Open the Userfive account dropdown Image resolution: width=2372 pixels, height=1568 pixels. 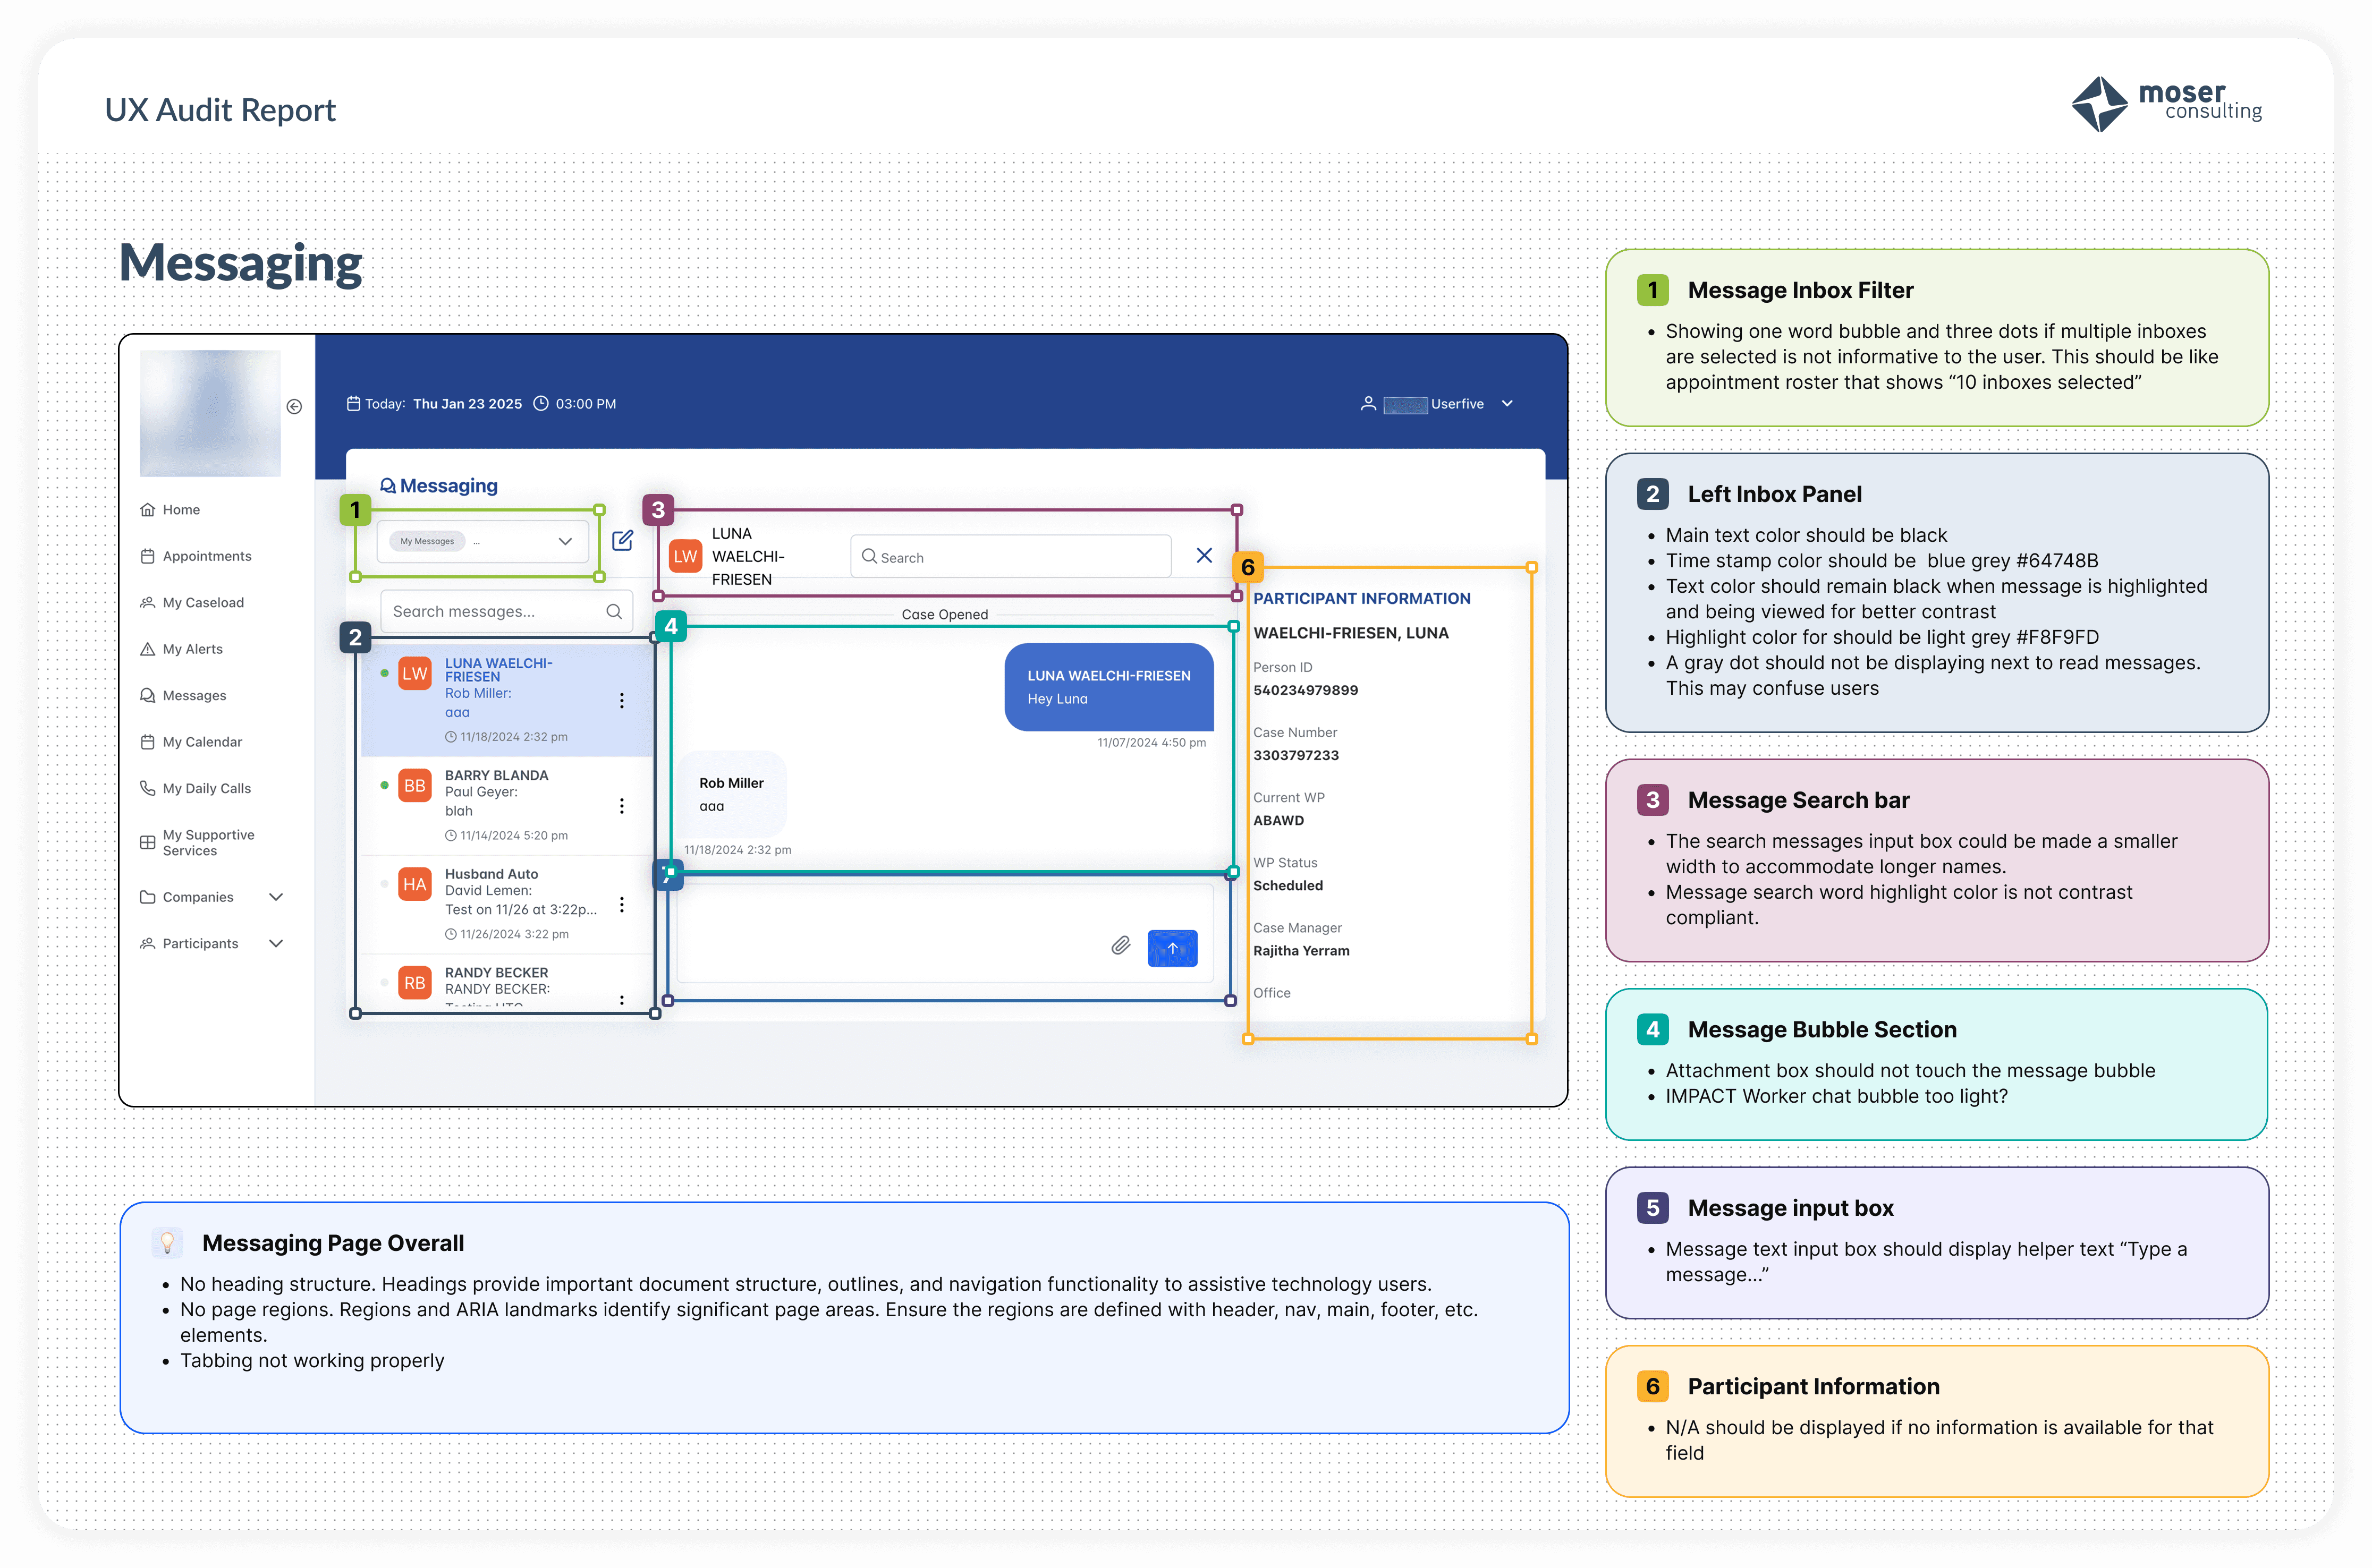point(1506,404)
